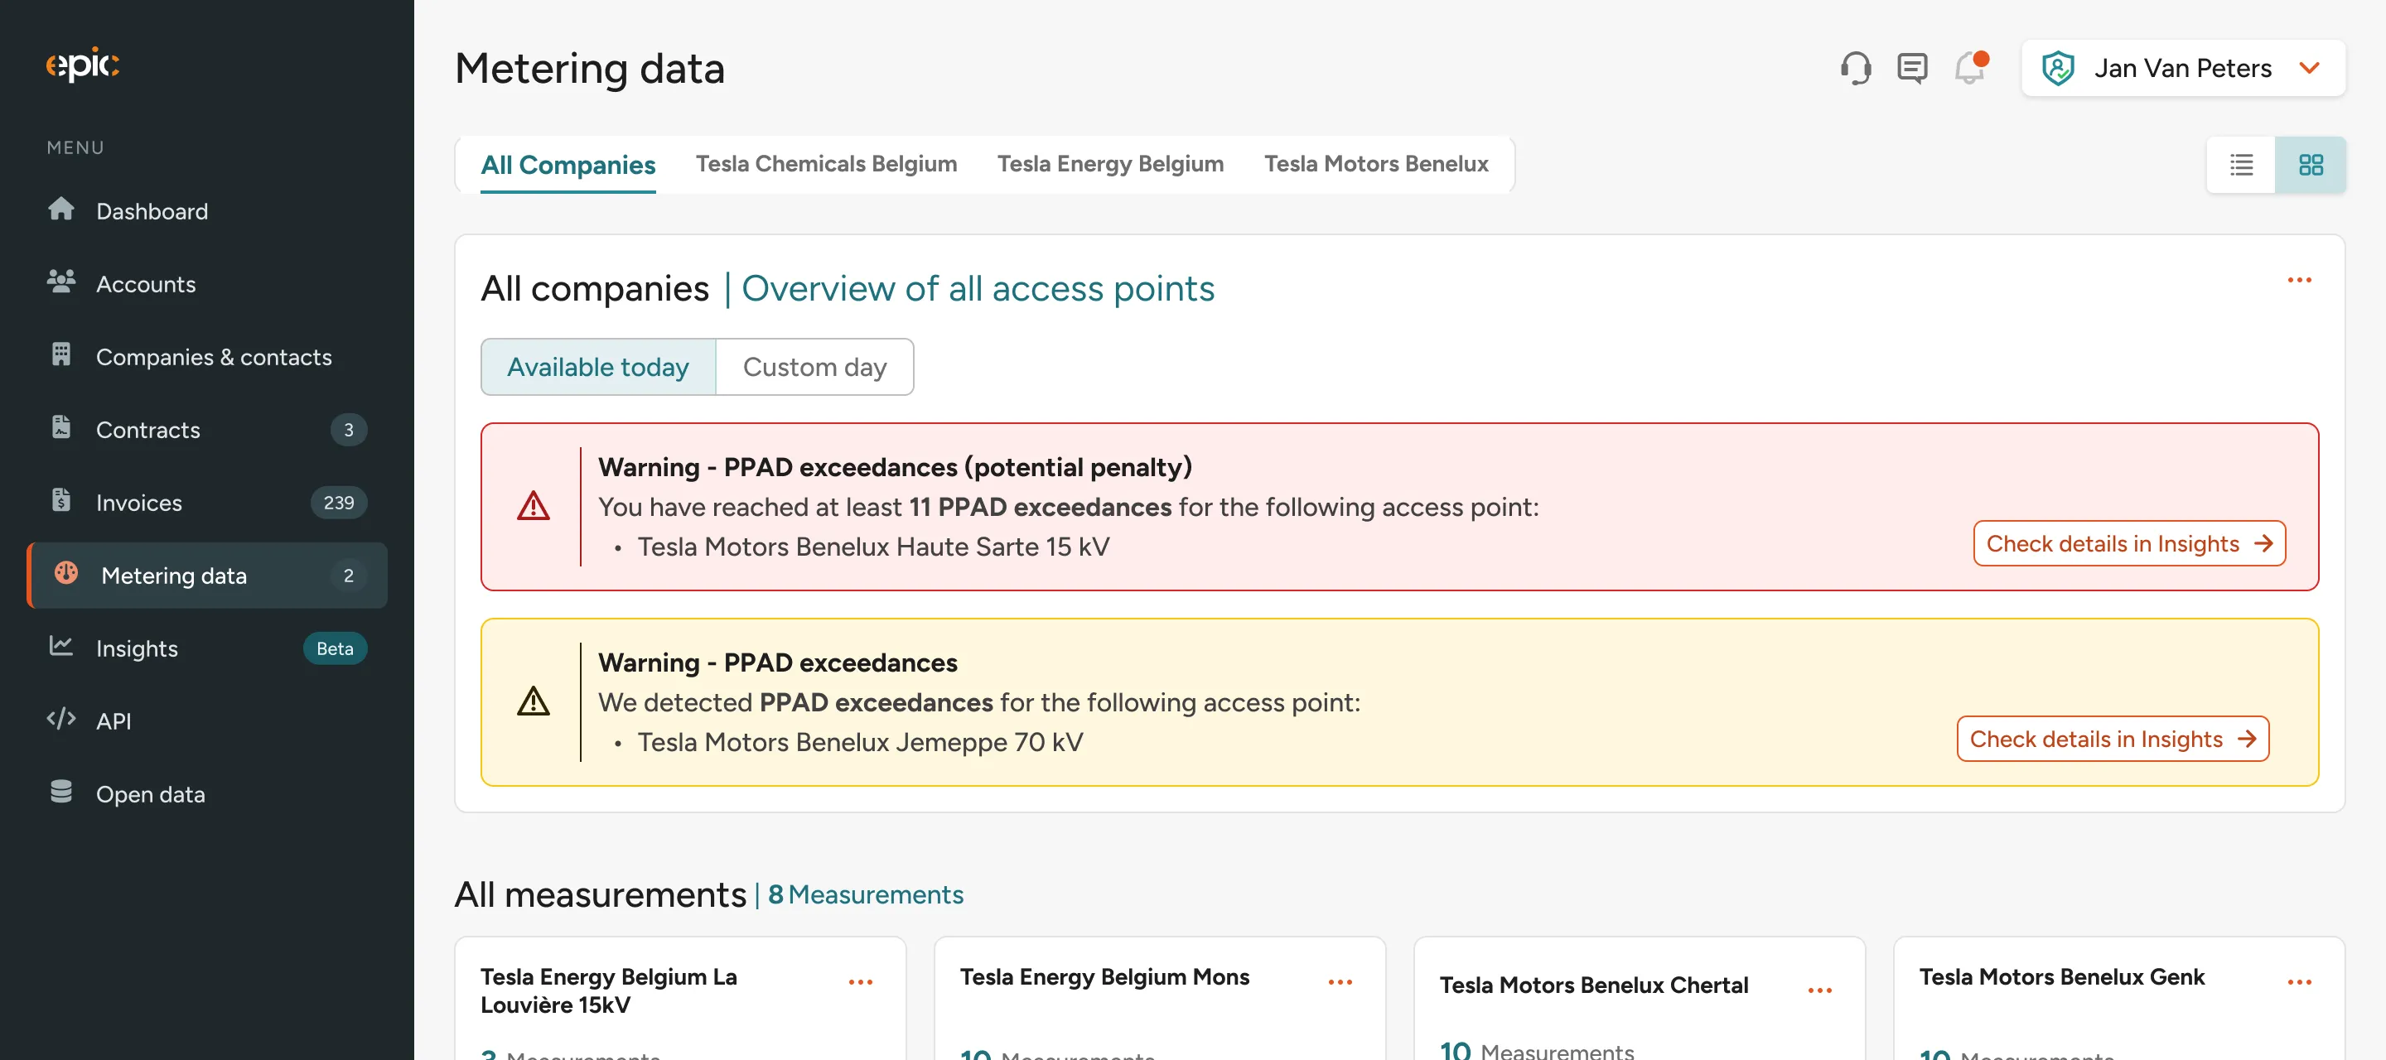Click the Open data database icon
Viewport: 2386px width, 1060px height.
[61, 792]
